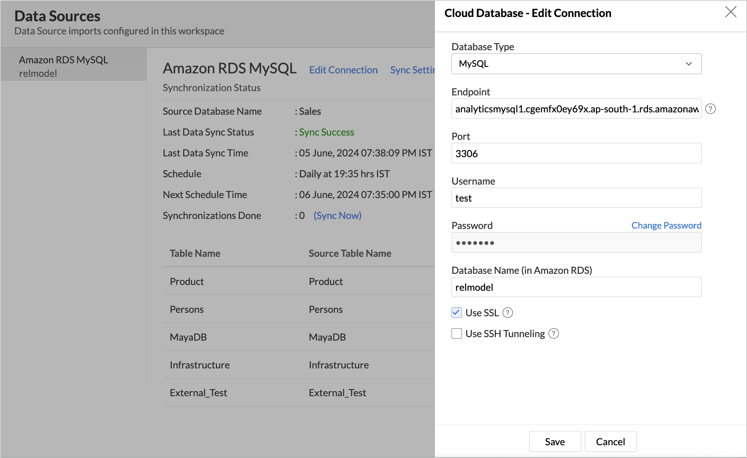
Task: Click the MayaDB table name
Action: [x=188, y=337]
